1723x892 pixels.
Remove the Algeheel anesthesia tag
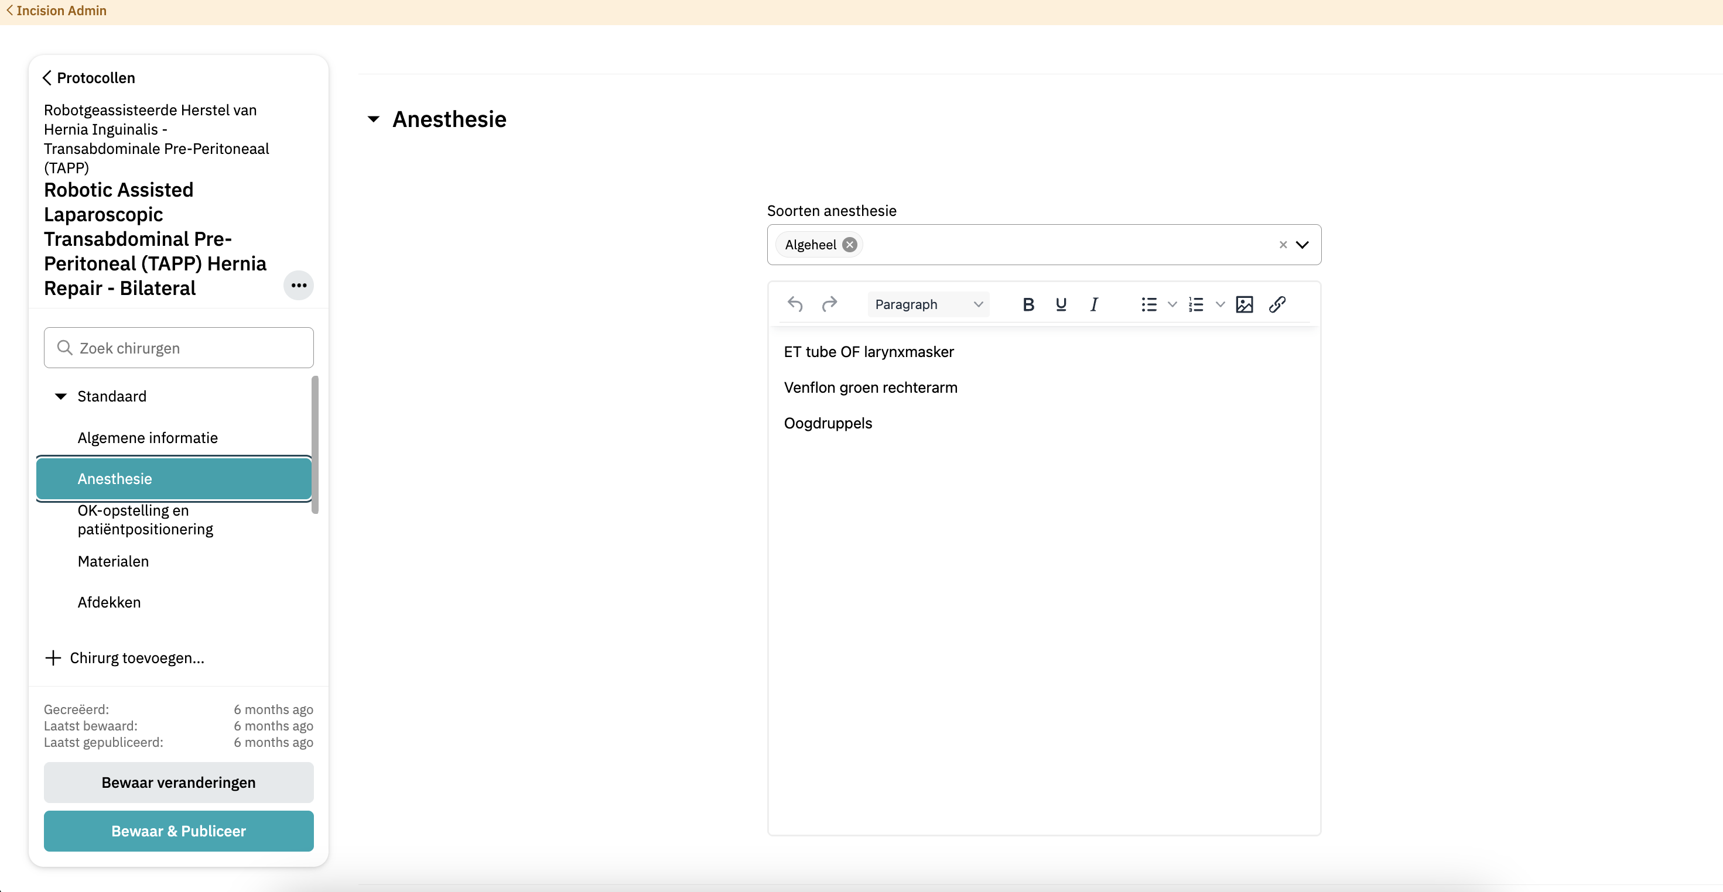(849, 245)
